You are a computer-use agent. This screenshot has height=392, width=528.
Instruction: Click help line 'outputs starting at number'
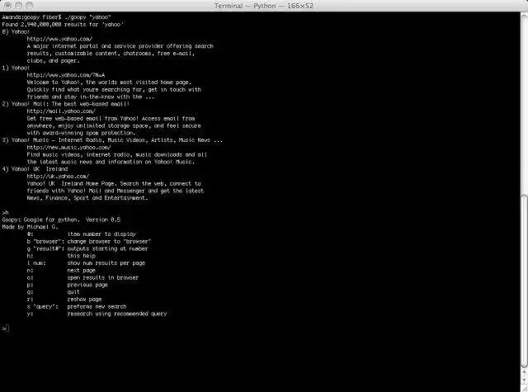click(108, 248)
